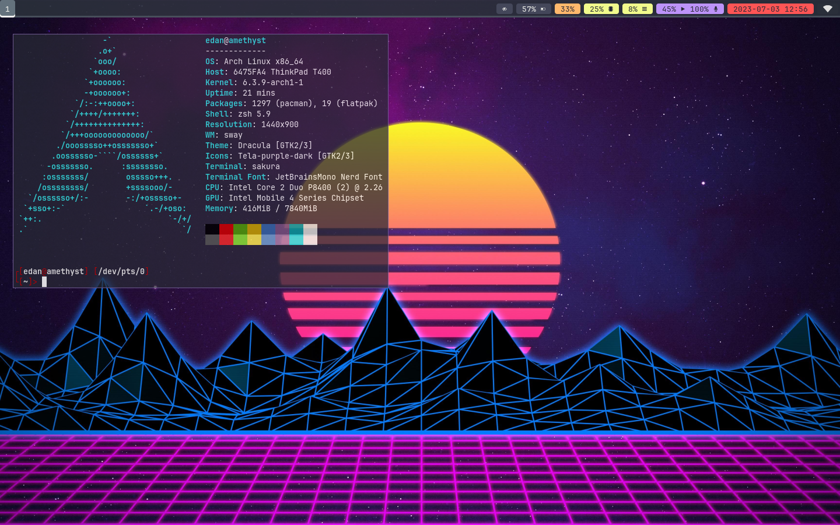Click the 'WM: sway' line
840x525 pixels.
click(224, 135)
